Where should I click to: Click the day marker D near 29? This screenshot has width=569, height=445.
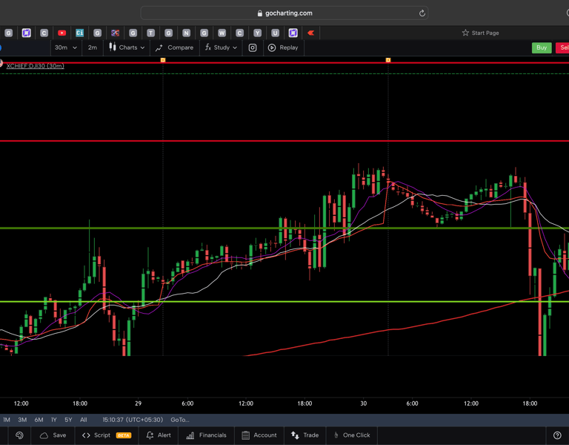(163, 60)
